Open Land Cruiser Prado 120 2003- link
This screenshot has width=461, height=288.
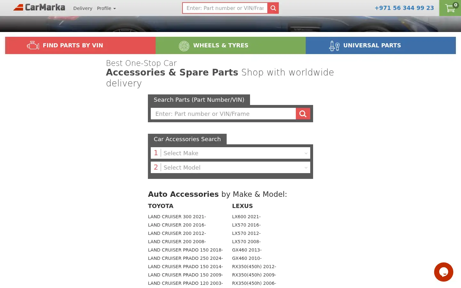tap(185, 283)
